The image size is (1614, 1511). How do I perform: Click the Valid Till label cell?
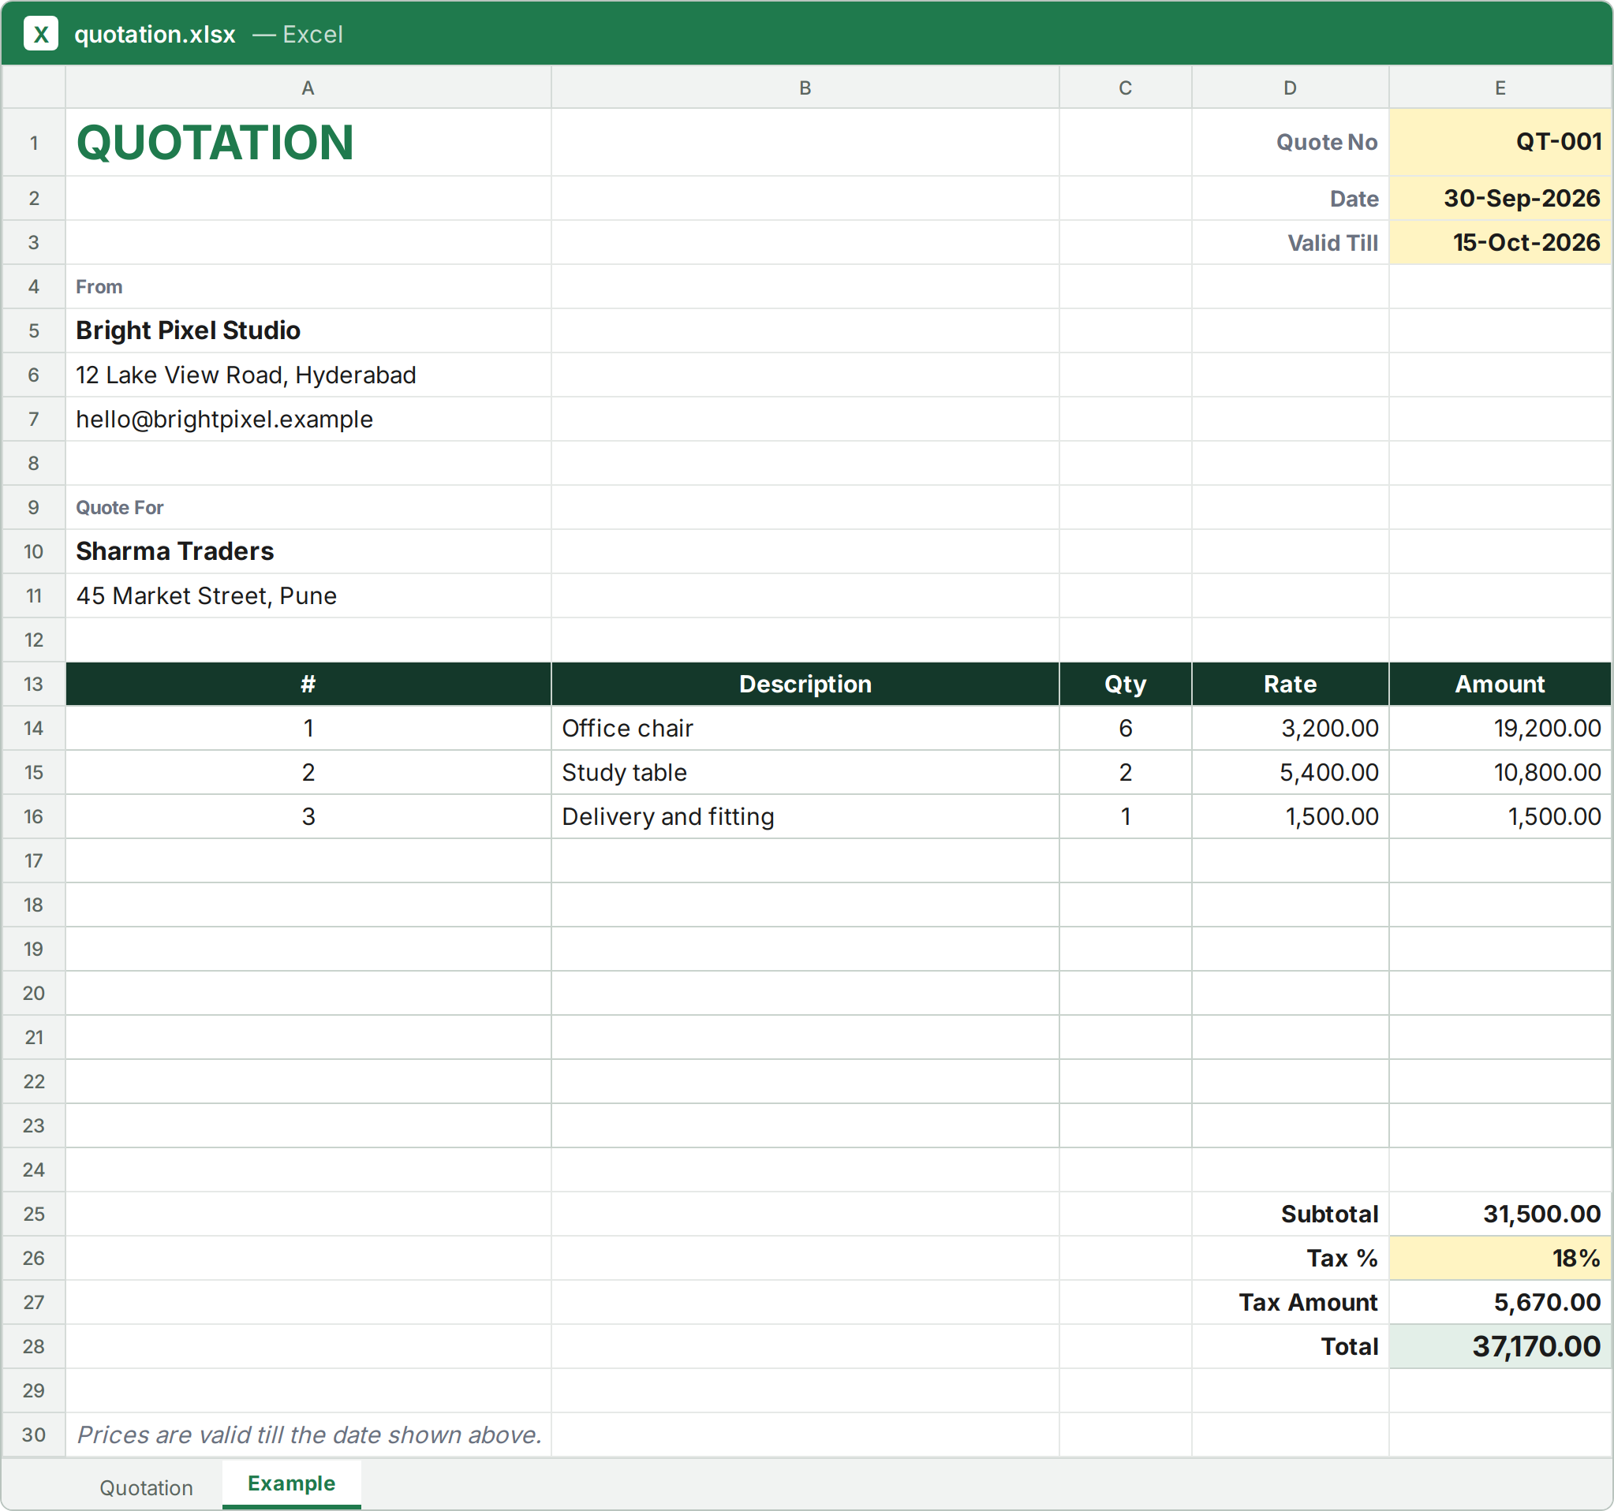(1290, 242)
